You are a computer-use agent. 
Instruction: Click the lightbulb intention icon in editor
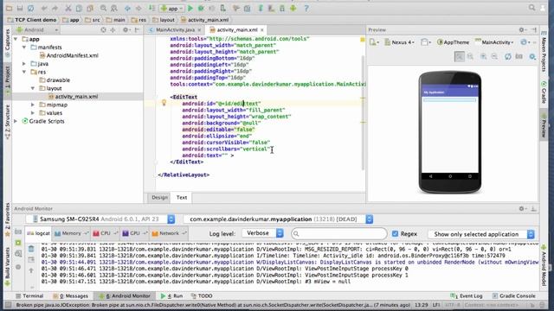[164, 103]
